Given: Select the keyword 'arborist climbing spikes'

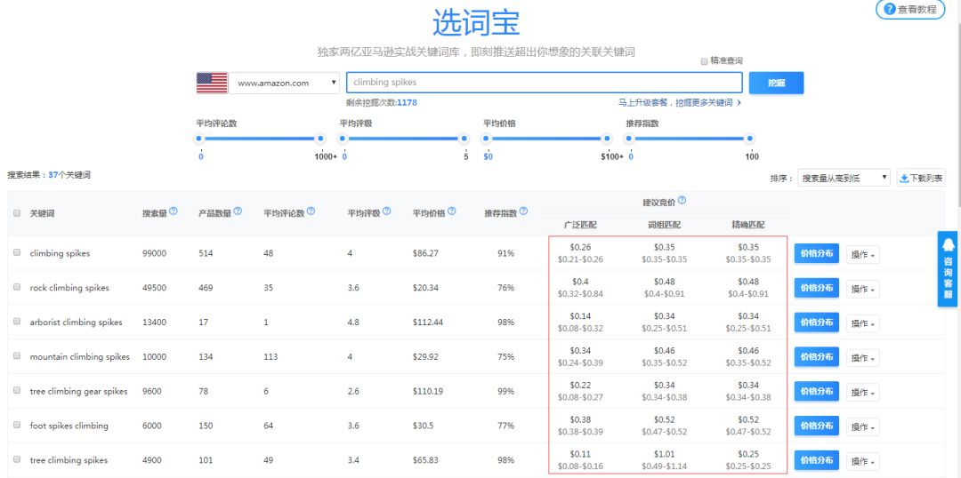Looking at the screenshot, I should point(76,323).
